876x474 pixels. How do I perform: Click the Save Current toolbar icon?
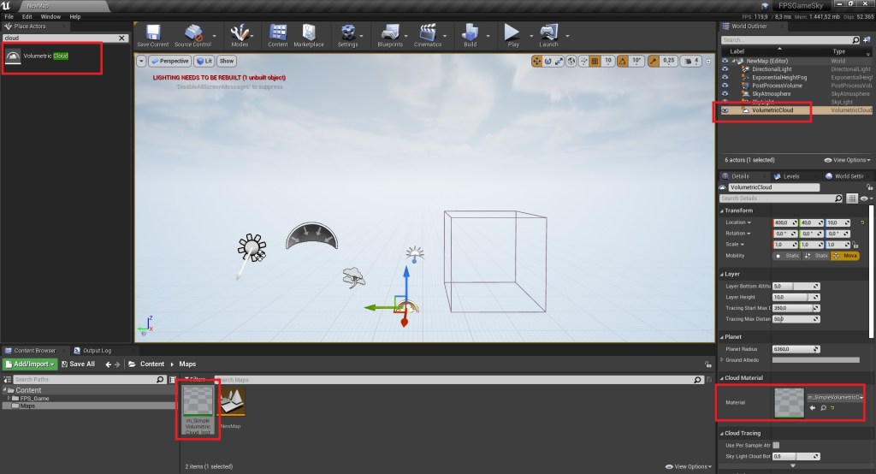[x=152, y=34]
